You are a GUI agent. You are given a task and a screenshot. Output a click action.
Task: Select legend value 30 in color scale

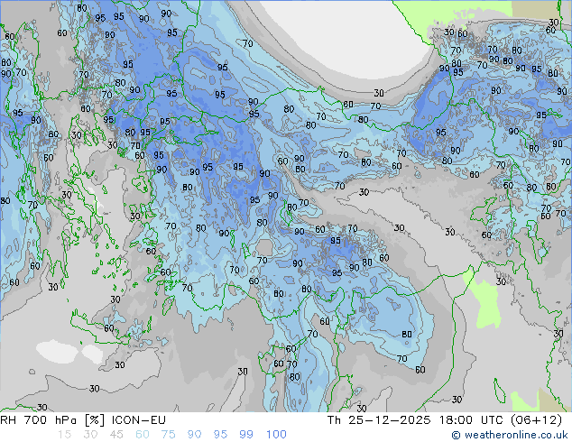(x=90, y=435)
